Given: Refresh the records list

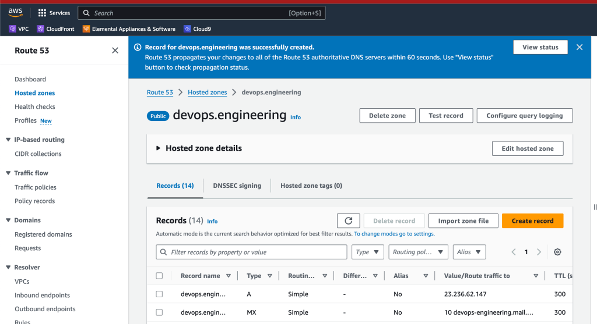Looking at the screenshot, I should click(x=349, y=220).
